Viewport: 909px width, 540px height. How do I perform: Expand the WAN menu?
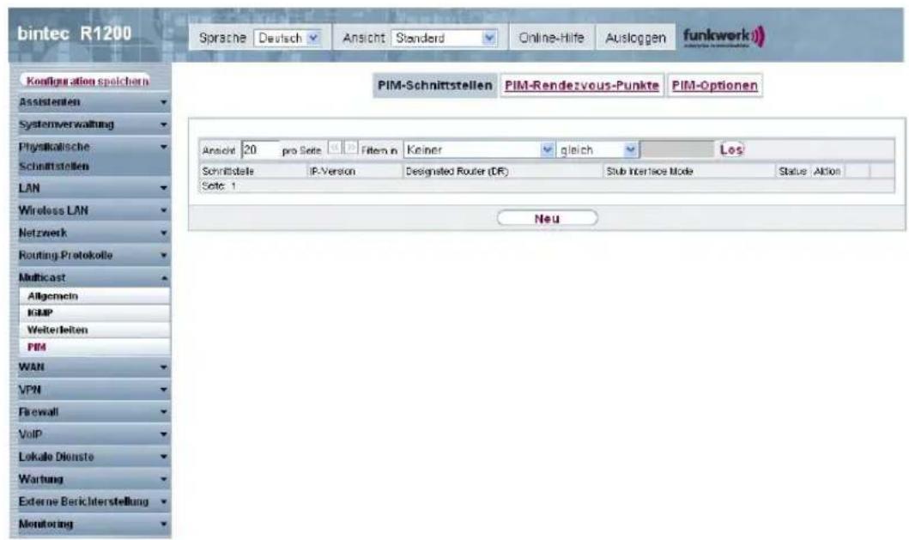tap(93, 367)
